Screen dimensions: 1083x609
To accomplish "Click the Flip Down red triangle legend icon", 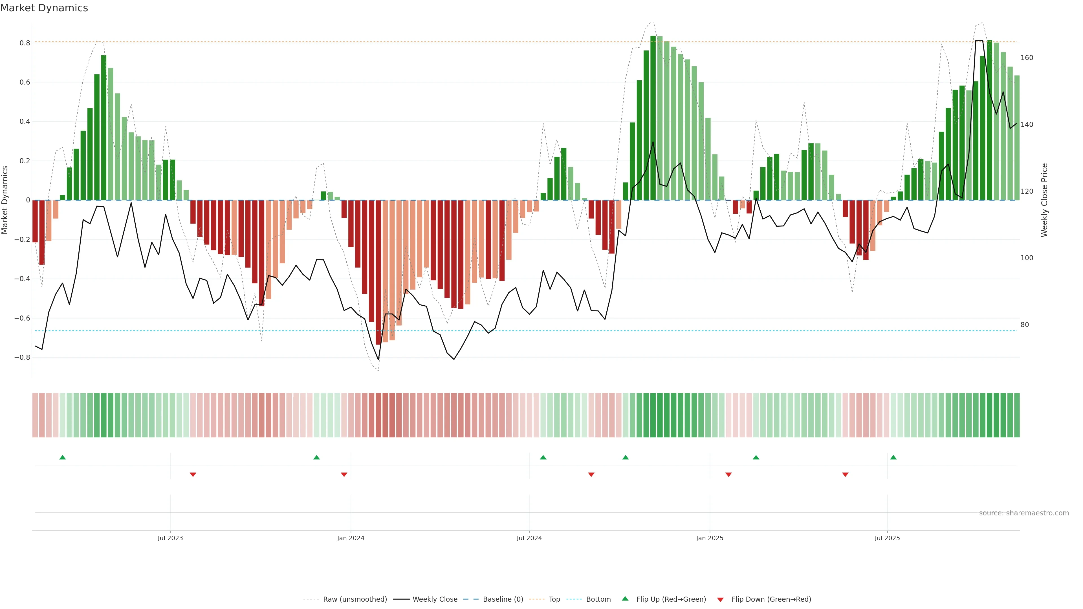I will coord(720,599).
